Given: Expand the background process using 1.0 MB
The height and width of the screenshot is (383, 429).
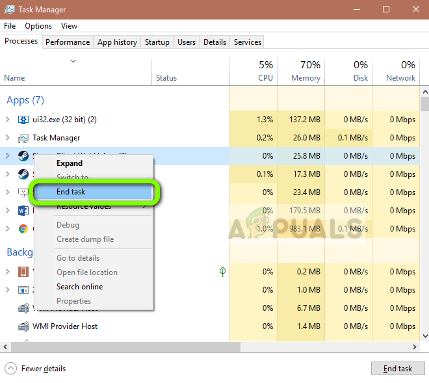Looking at the screenshot, I should point(8,289).
